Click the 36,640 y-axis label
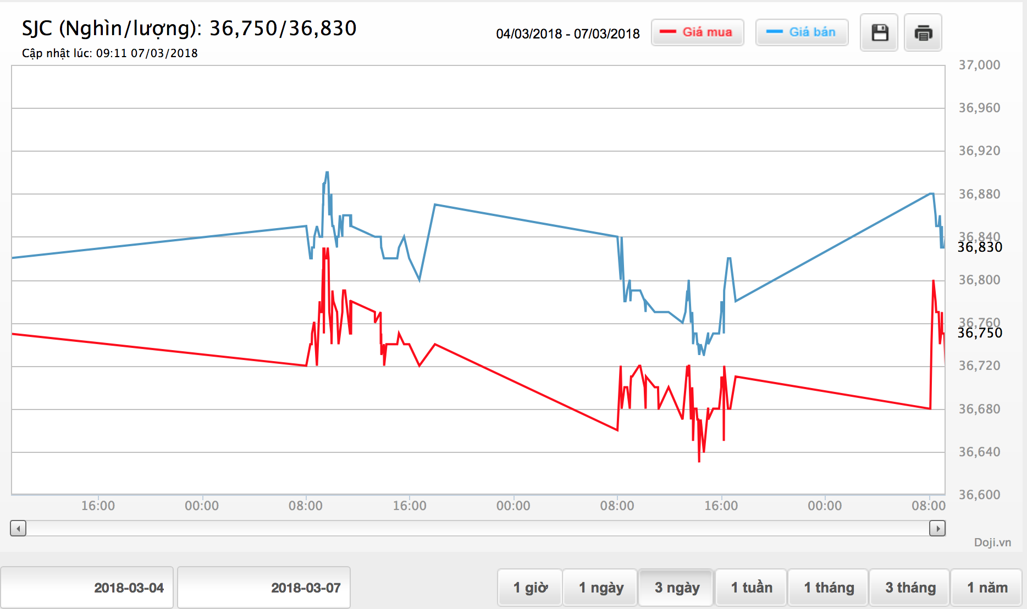Viewport: 1027px width, 609px height. pyautogui.click(x=979, y=452)
